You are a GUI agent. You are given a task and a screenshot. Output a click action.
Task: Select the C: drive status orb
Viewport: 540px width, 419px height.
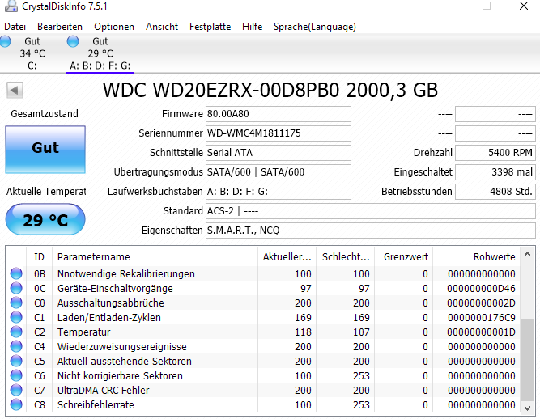click(x=5, y=41)
